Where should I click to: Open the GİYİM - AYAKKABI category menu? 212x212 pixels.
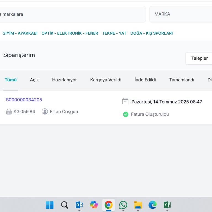coord(20,33)
